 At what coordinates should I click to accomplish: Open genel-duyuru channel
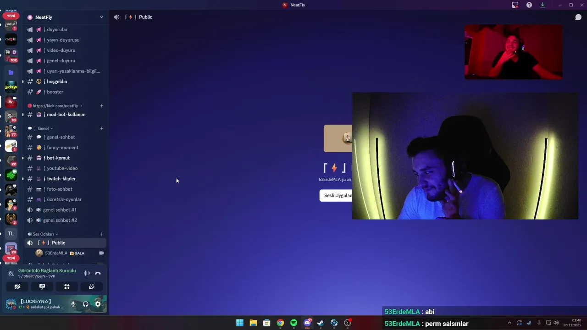pos(65,60)
